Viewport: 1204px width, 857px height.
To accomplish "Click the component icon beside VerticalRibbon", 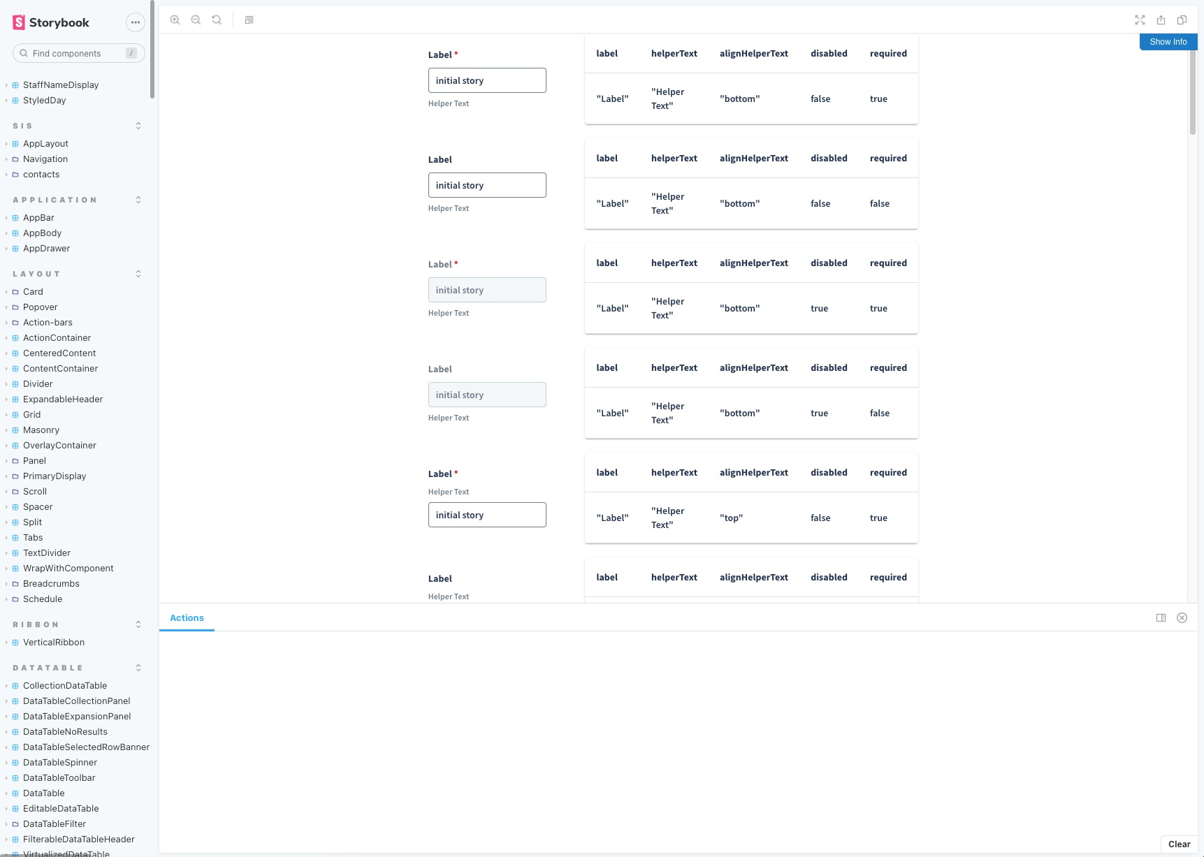I will (x=15, y=643).
